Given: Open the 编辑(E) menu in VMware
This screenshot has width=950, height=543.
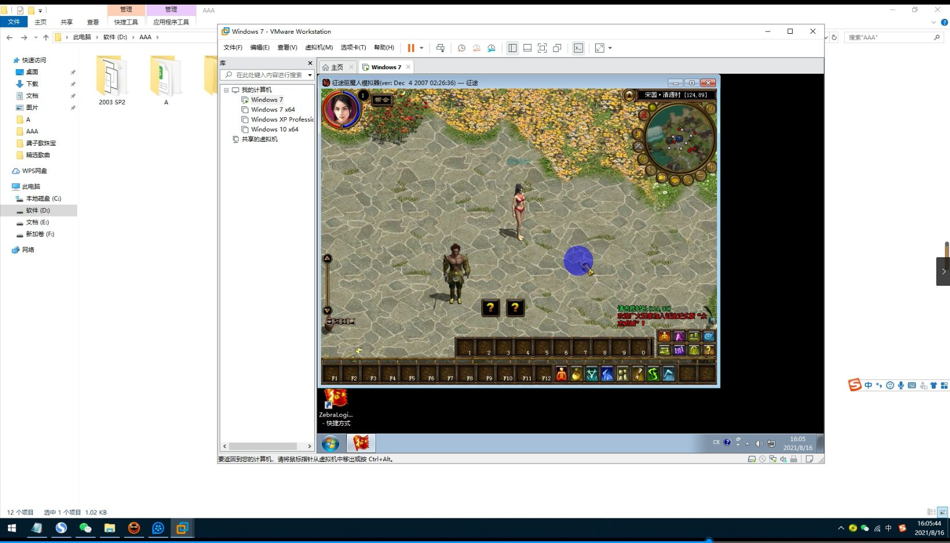Looking at the screenshot, I should [x=260, y=47].
